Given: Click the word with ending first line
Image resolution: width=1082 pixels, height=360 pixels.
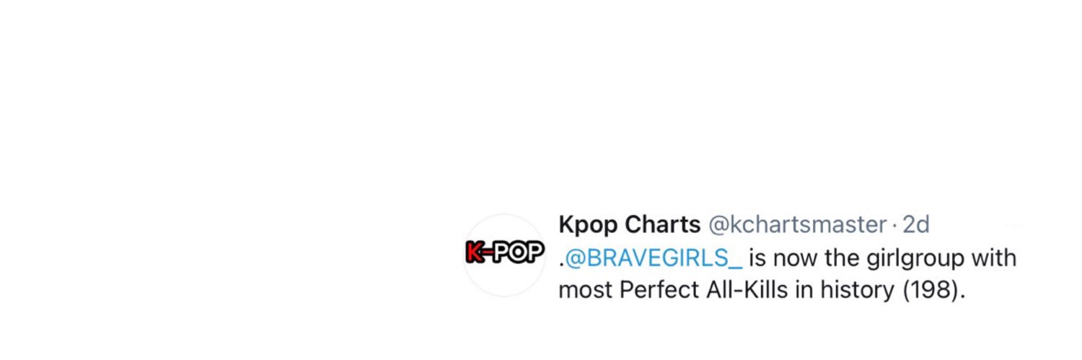Looking at the screenshot, I should point(990,258).
